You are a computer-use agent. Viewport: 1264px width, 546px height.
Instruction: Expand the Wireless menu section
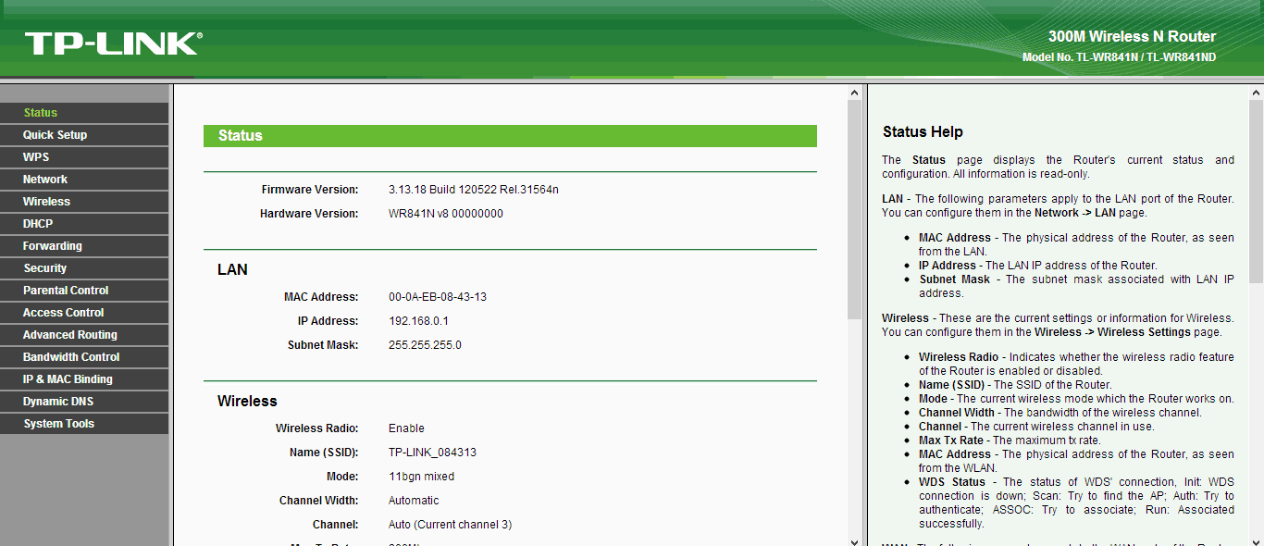click(46, 202)
